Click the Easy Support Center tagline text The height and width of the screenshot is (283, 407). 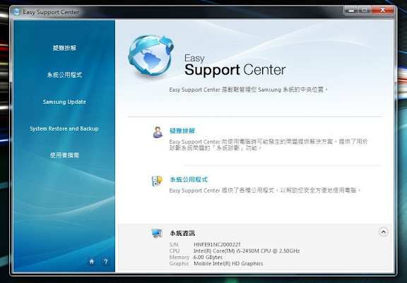pos(249,90)
